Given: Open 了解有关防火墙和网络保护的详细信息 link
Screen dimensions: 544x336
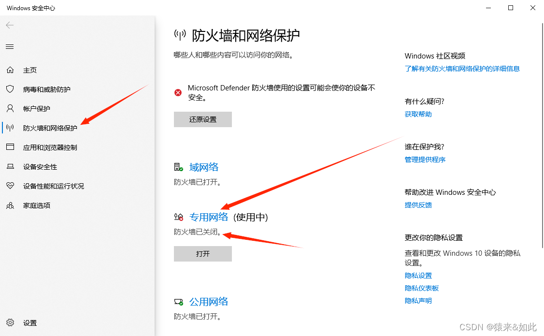Looking at the screenshot, I should click(x=462, y=69).
